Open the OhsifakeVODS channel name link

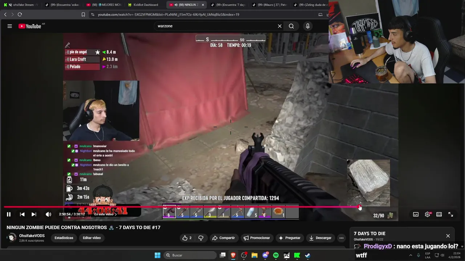[x=32, y=236]
